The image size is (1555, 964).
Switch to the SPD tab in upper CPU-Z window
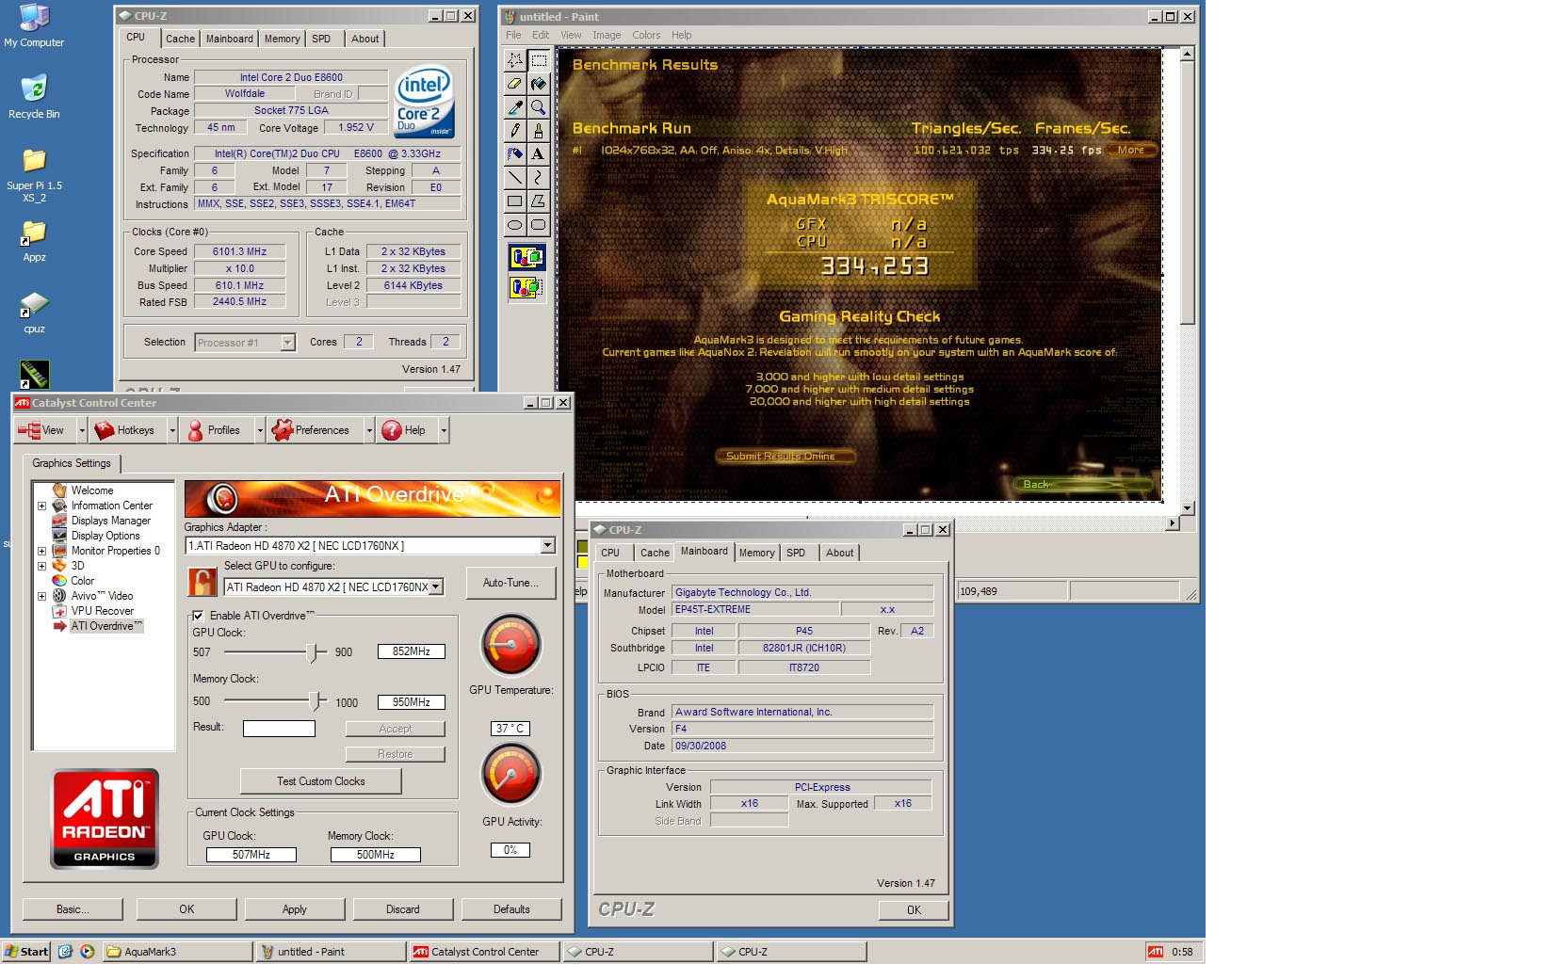(x=321, y=39)
